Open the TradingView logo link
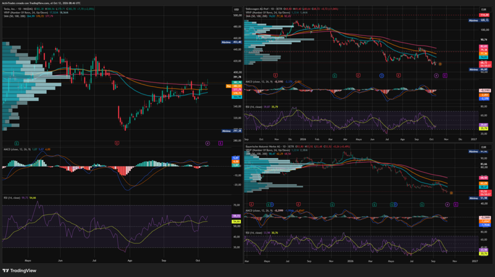This screenshot has width=495, height=277. [19, 271]
